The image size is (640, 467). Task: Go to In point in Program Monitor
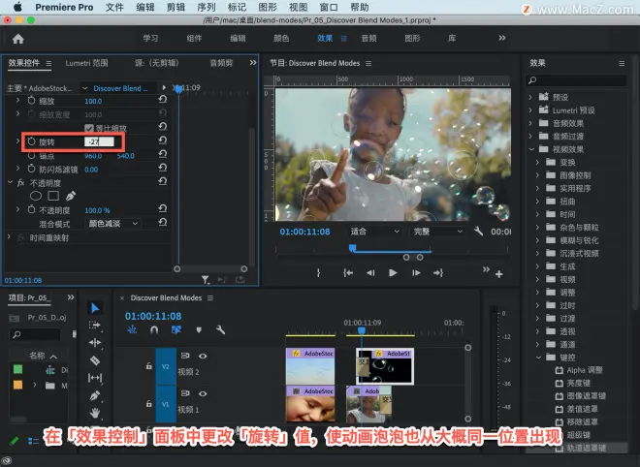[x=348, y=273]
